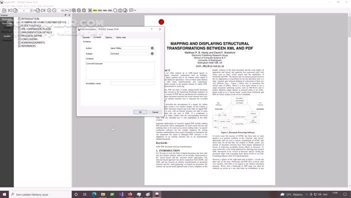
Task: Click the third zoom magnifier icon
Action: click(x=84, y=11)
